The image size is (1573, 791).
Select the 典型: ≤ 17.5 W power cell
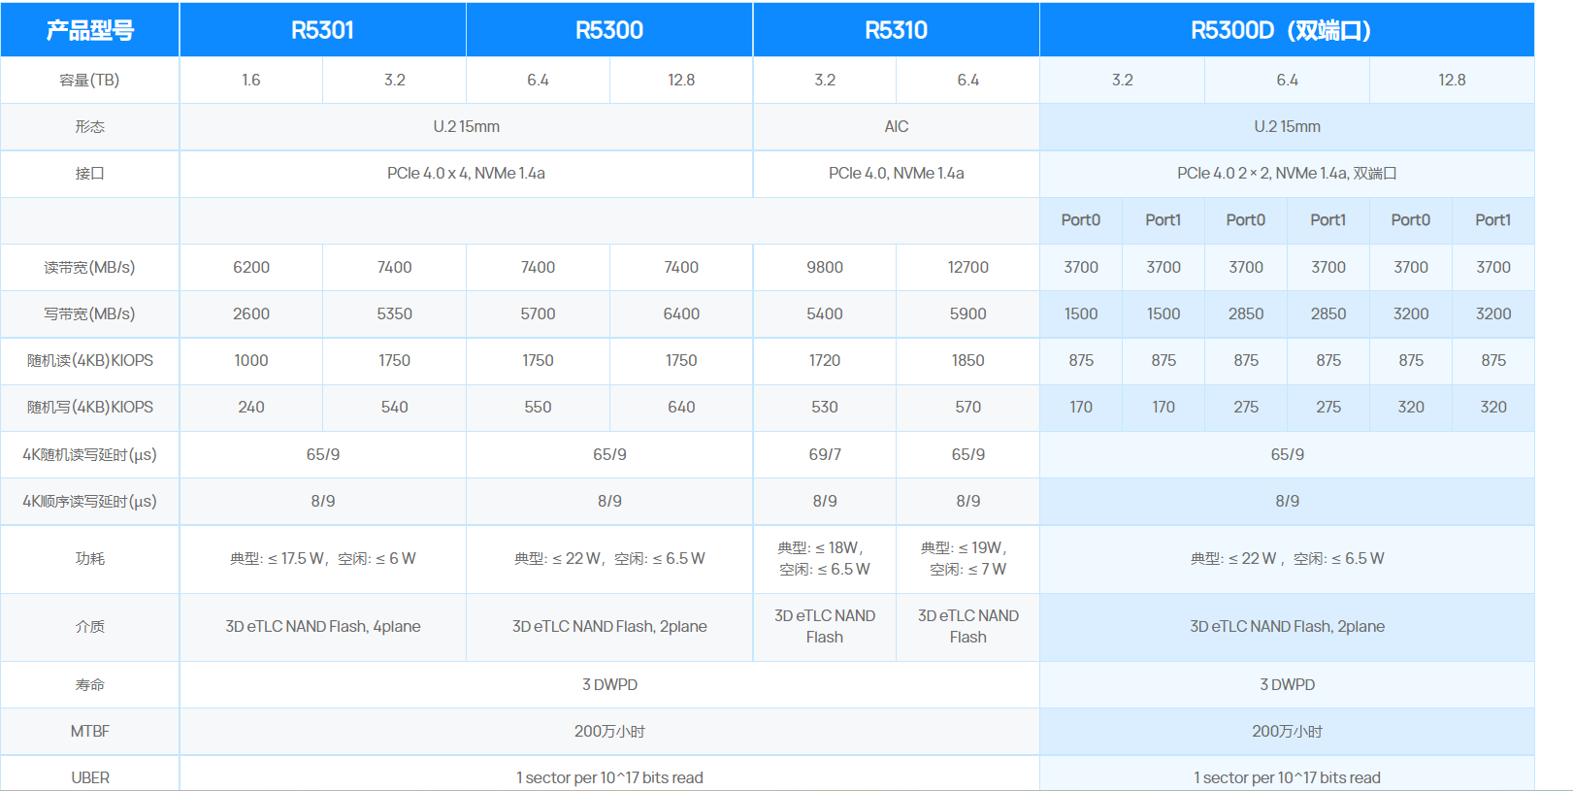pos(322,559)
